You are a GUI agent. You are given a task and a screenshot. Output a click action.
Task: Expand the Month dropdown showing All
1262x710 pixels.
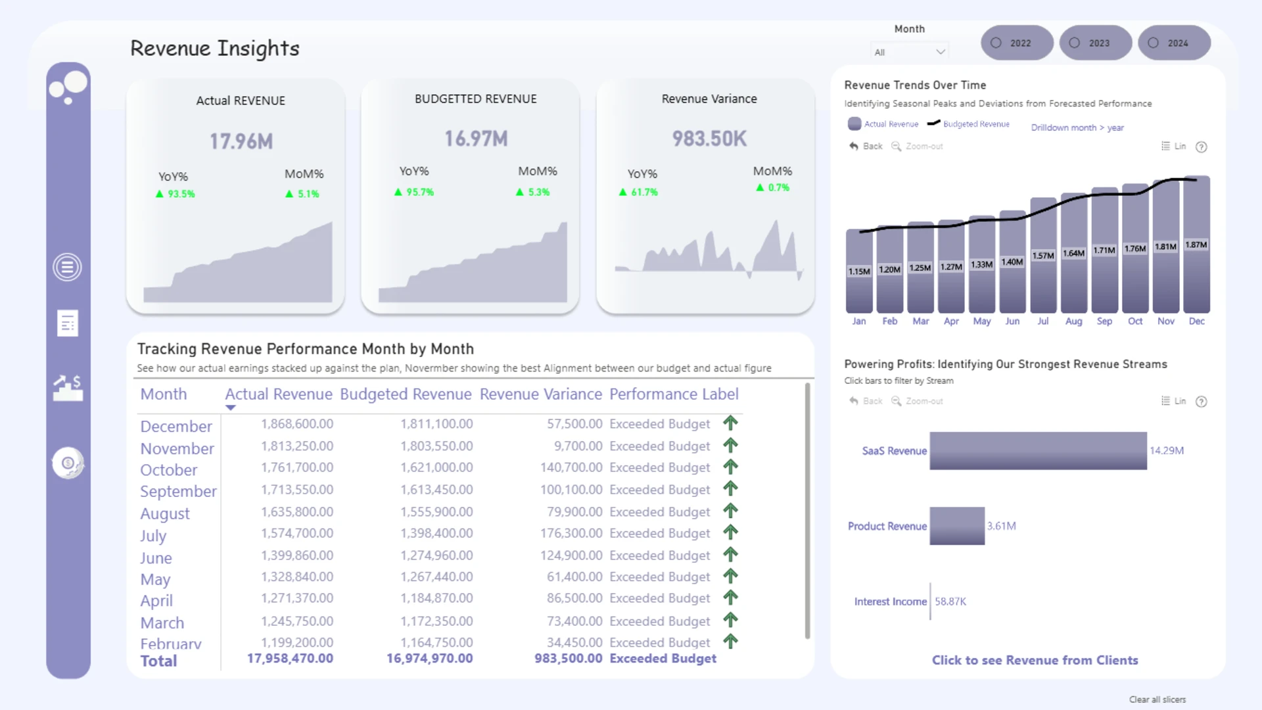click(x=910, y=52)
